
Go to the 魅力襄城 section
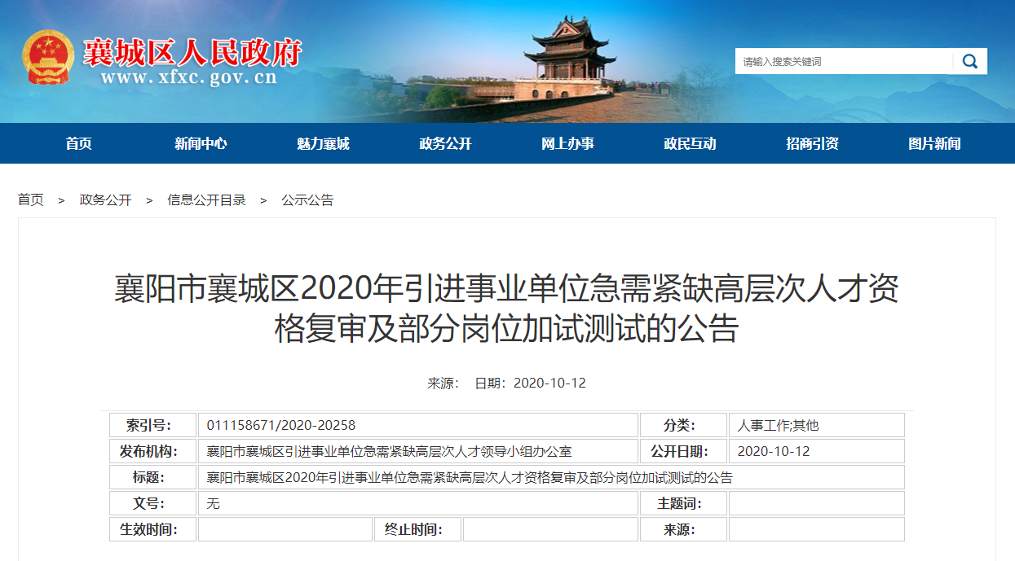click(323, 144)
